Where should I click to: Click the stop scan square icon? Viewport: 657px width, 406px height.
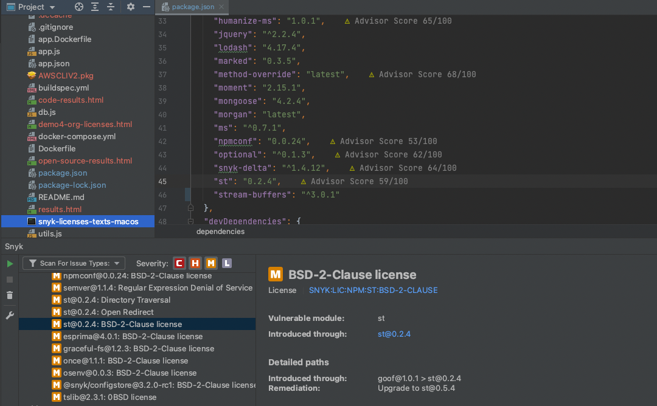(x=10, y=280)
